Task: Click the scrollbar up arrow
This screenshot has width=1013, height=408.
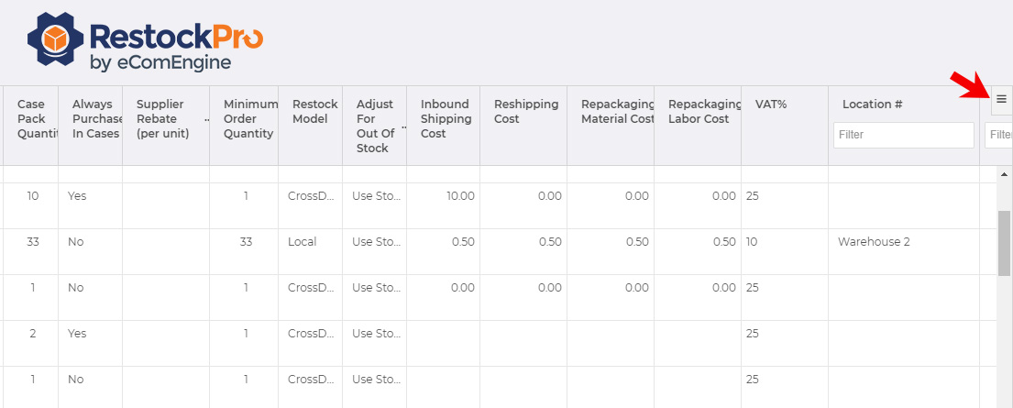Action: 1003,174
